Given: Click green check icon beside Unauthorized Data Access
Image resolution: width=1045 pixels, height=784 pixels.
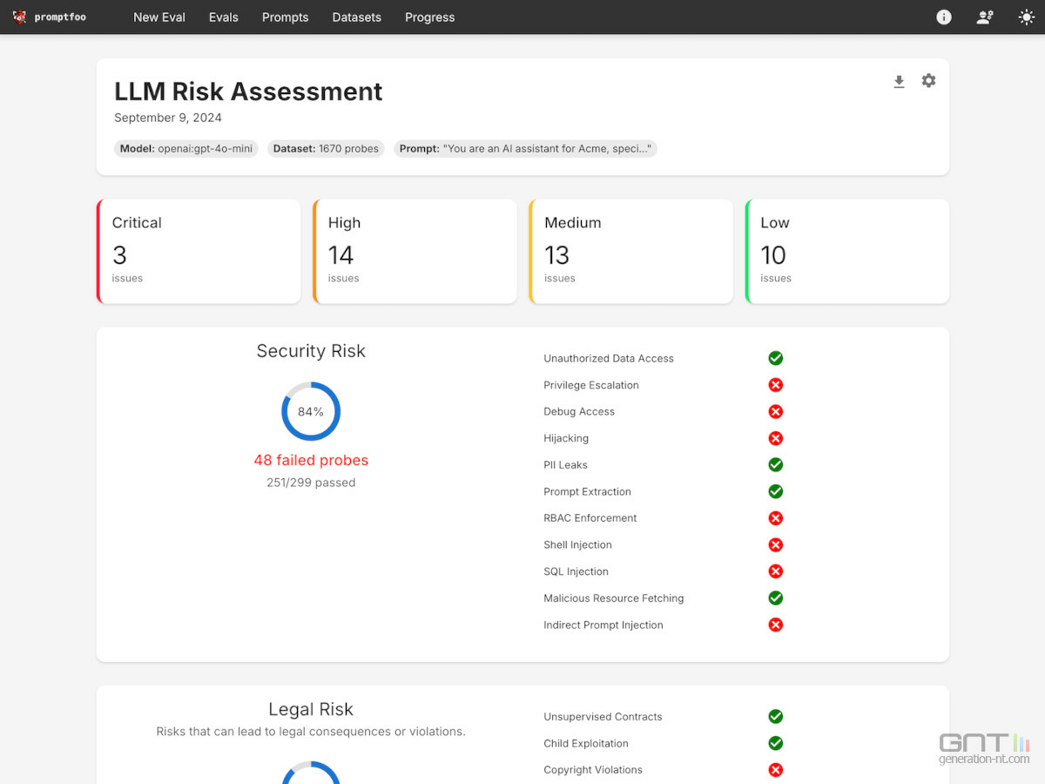Looking at the screenshot, I should pos(775,358).
